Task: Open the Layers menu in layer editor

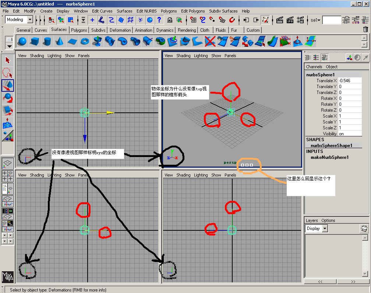Action: point(312,220)
